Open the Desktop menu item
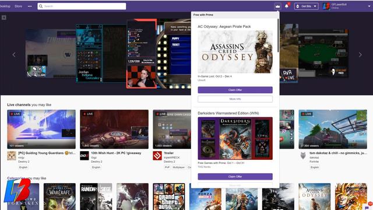Image resolution: width=373 pixels, height=210 pixels. coord(5,6)
